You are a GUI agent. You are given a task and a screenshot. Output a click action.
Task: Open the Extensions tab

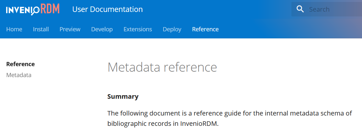coord(138,29)
